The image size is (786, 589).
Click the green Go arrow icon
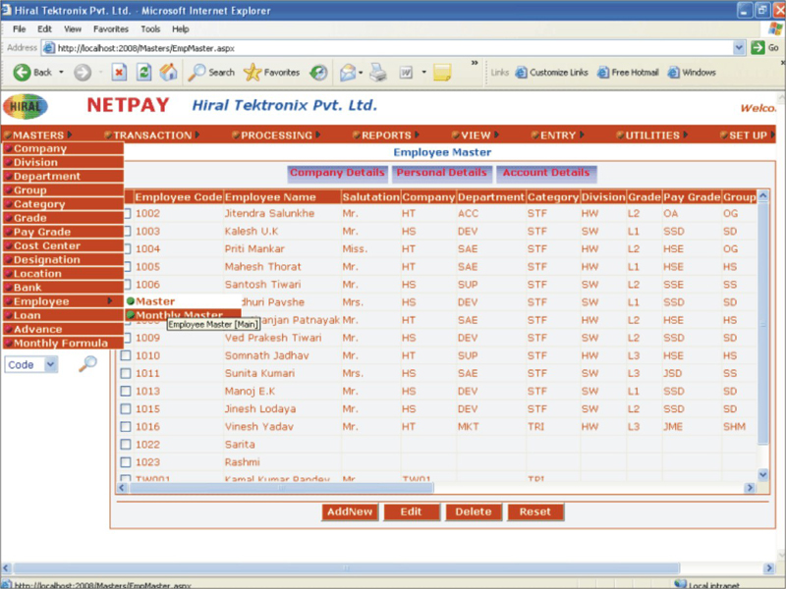click(758, 48)
